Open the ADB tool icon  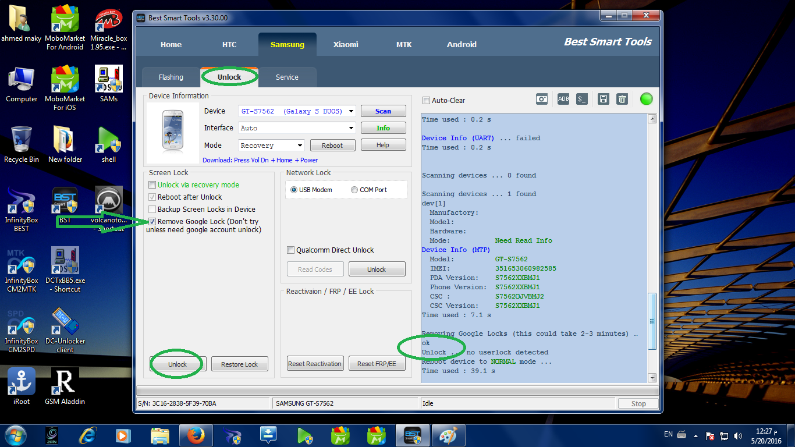[563, 99]
